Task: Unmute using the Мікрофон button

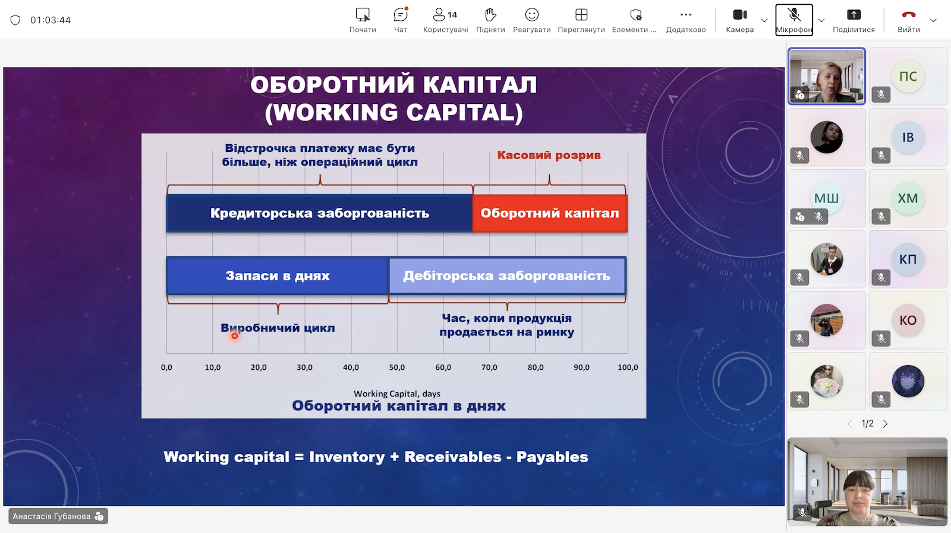Action: 793,20
